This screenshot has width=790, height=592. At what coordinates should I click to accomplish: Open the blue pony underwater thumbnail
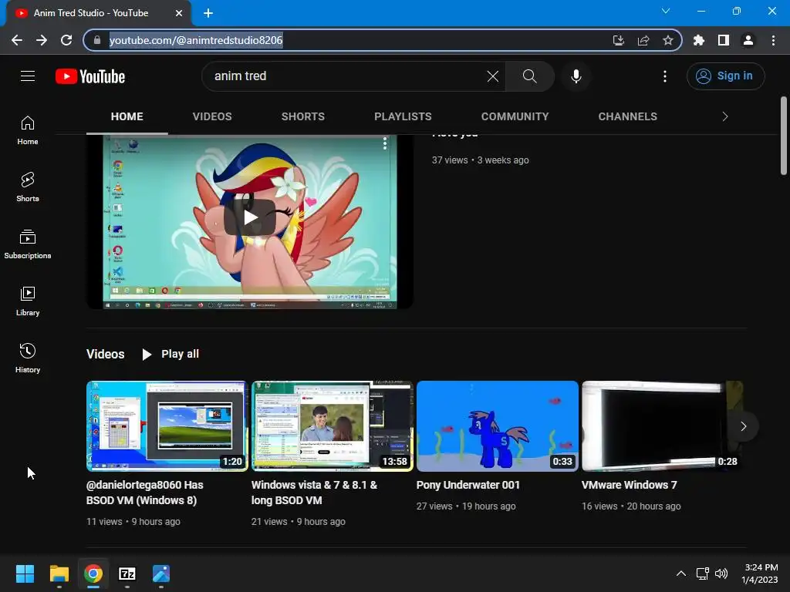498,425
